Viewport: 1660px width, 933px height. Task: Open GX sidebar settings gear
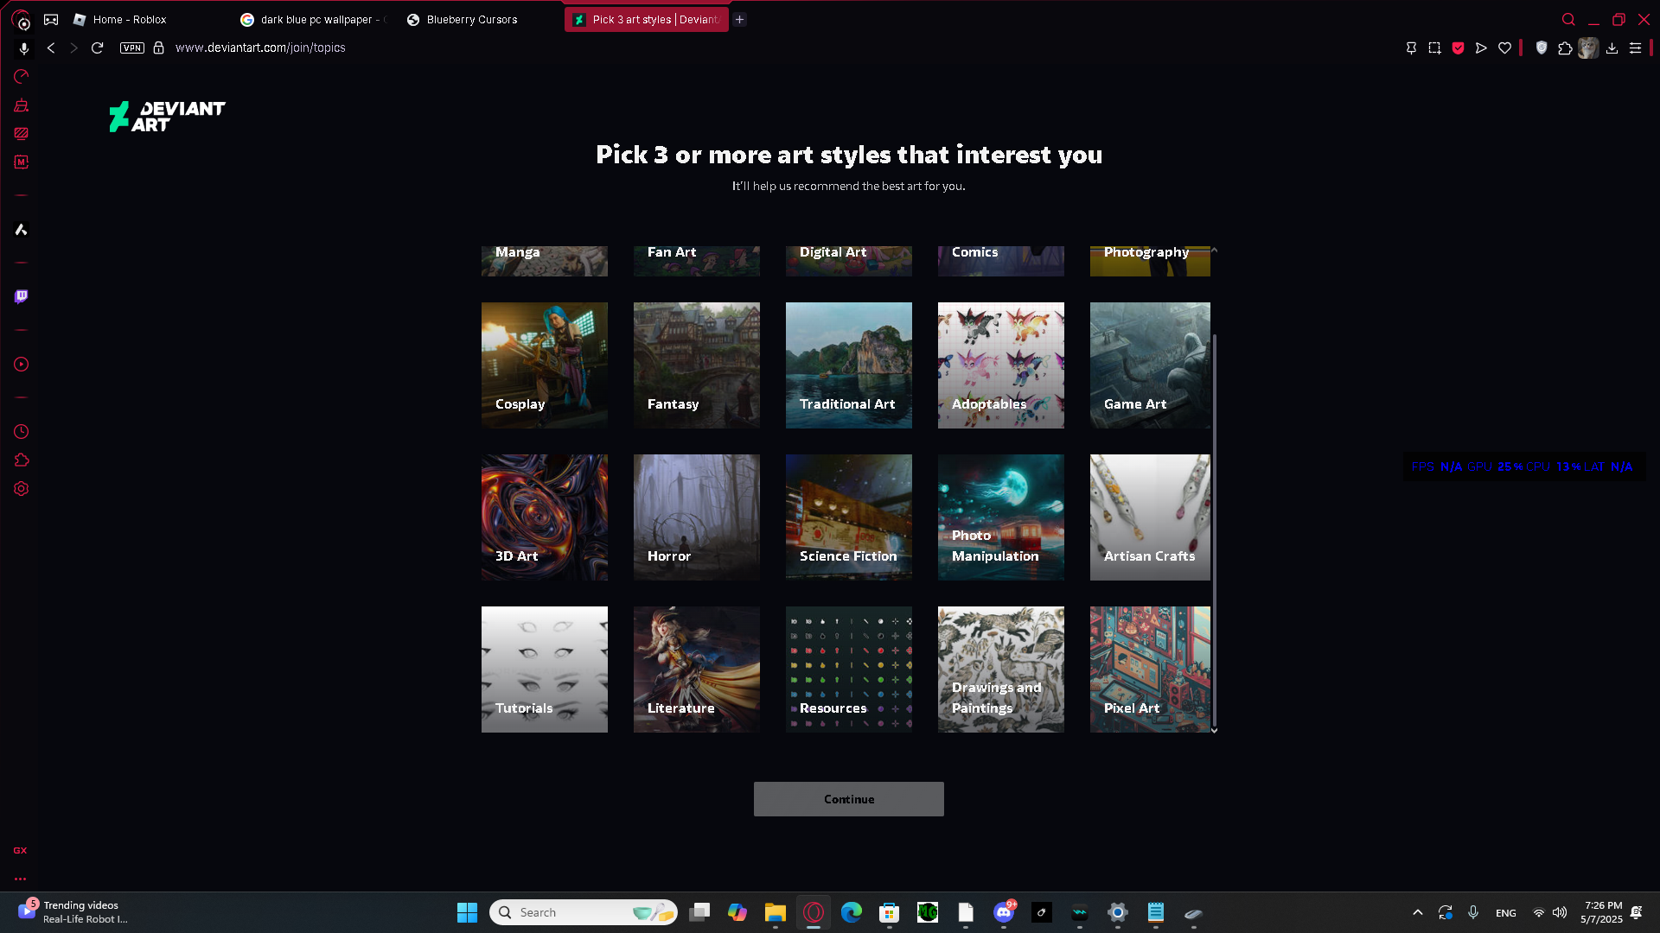pos(22,489)
